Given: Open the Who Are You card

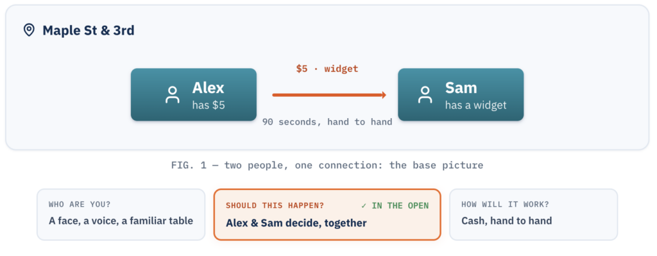Looking at the screenshot, I should pyautogui.click(x=121, y=214).
